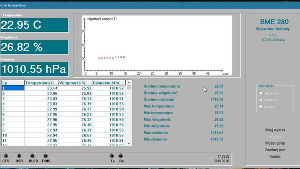This screenshot has width=300, height=169.
Task: Click temperature cell 23.14 in row 1
Action: coord(42,88)
